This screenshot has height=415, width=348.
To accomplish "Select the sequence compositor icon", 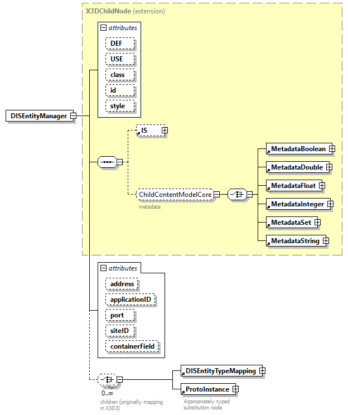I will (107, 162).
